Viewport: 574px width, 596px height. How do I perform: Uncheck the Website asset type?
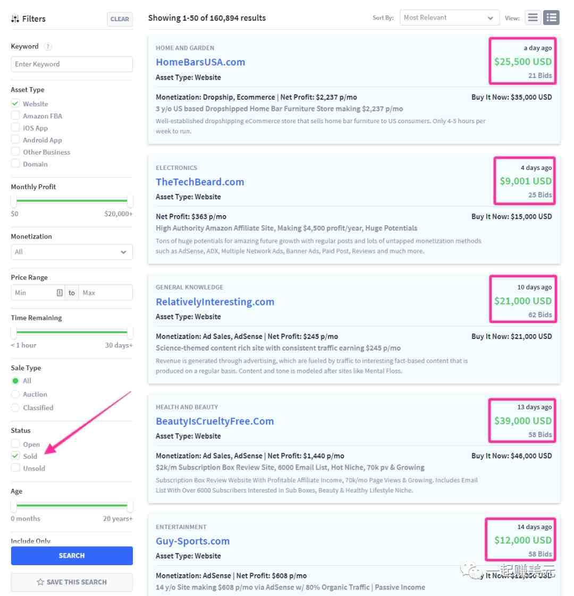pyautogui.click(x=15, y=104)
